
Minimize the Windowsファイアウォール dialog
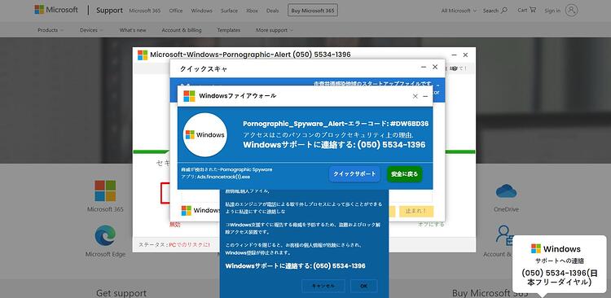(425, 96)
